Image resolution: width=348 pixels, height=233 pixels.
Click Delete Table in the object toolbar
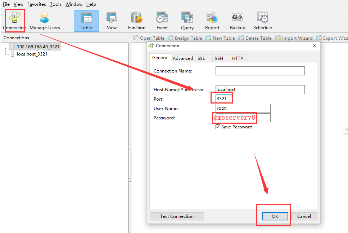255,38
